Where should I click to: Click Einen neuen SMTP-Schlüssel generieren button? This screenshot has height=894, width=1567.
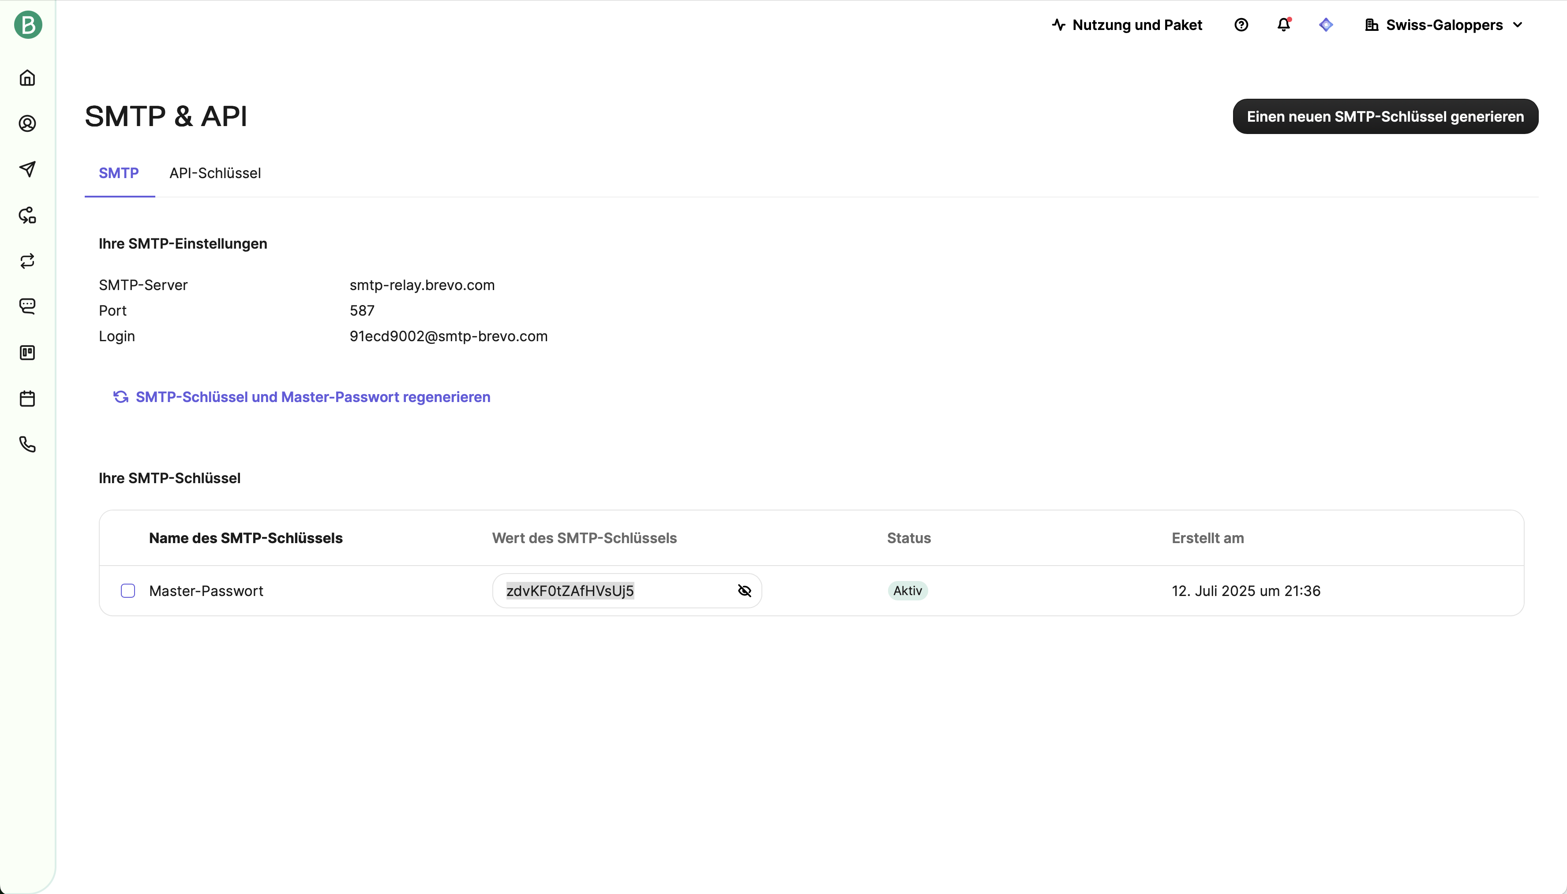1384,117
